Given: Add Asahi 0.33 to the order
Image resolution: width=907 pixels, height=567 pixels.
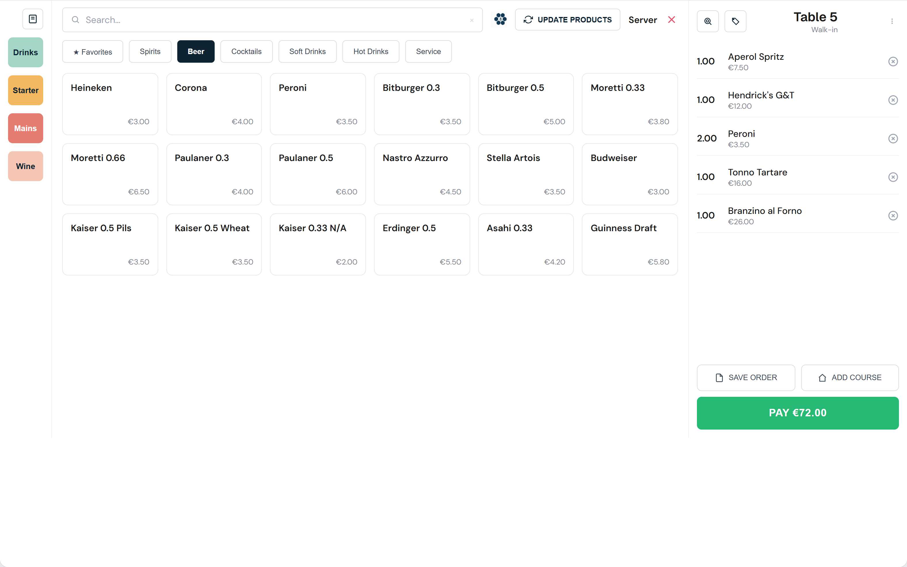Looking at the screenshot, I should coord(526,244).
